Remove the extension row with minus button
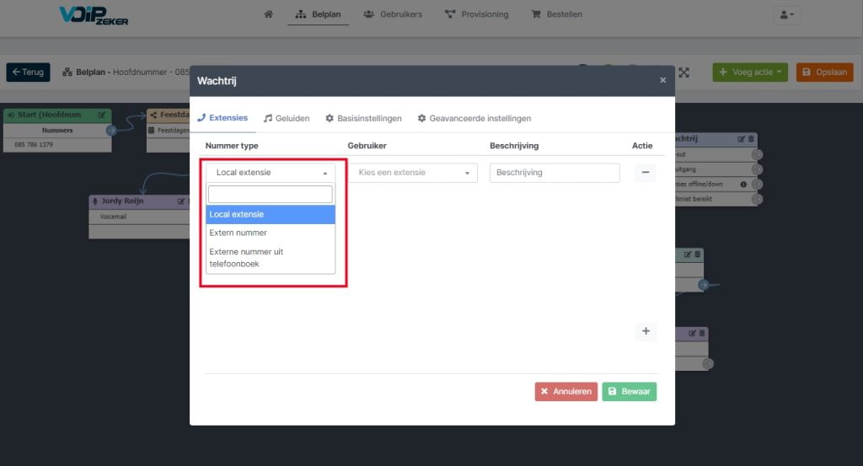Screen dimensions: 863x466 pos(646,173)
